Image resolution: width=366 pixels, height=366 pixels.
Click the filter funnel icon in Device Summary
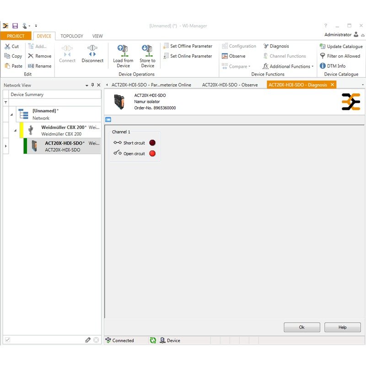6,102
